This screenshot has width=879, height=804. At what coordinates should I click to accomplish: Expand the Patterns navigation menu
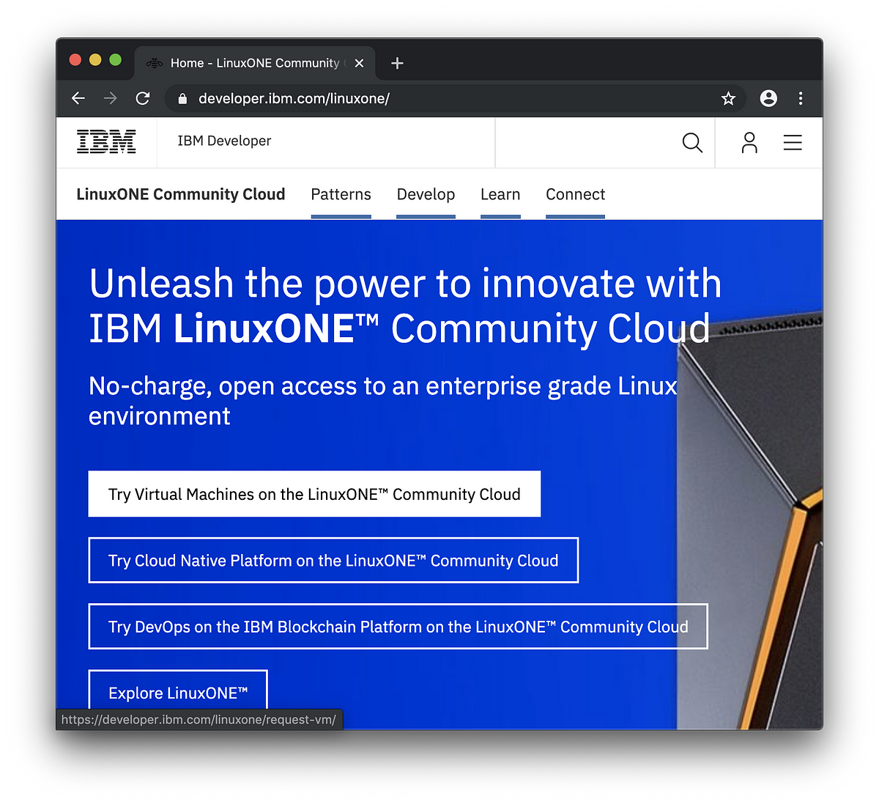point(341,194)
